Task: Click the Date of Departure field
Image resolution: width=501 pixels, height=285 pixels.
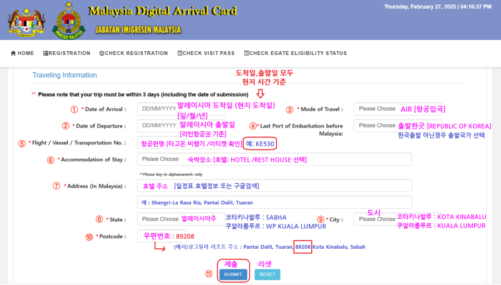Action: 181,126
